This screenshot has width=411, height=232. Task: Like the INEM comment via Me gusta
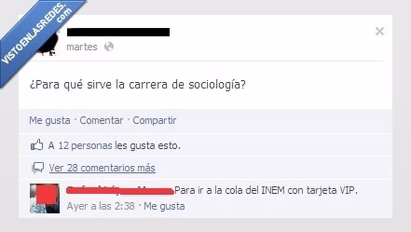[164, 206]
